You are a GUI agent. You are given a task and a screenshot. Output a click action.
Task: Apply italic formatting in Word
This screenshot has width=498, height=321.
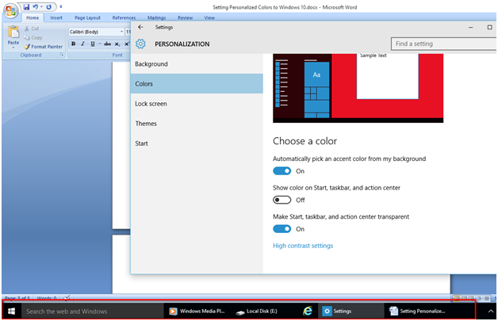point(82,44)
